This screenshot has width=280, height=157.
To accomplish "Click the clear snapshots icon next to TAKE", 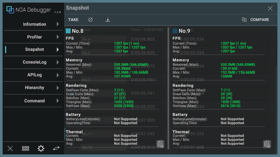I will 91,20.
